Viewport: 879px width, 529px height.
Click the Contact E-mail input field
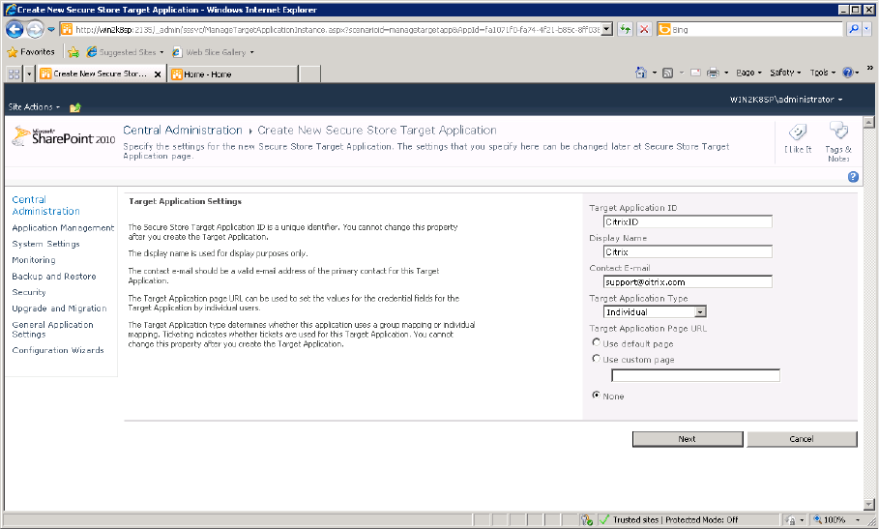688,281
